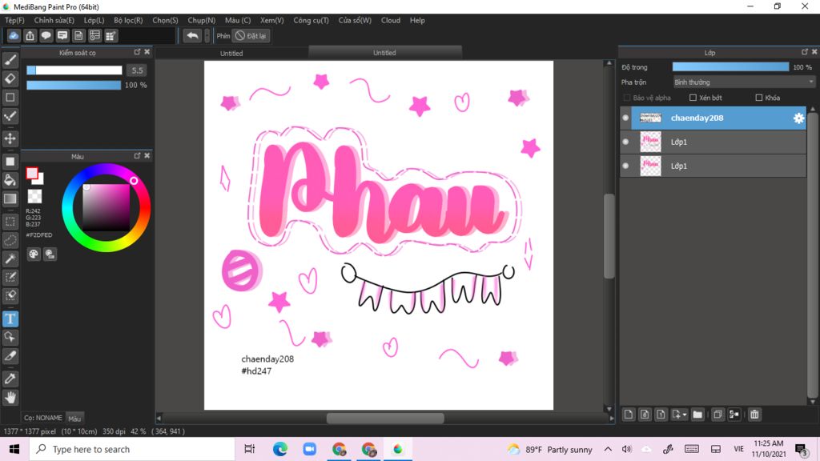Click the chaenday208 layer thumbnail
Image resolution: width=820 pixels, height=461 pixels.
(x=650, y=118)
